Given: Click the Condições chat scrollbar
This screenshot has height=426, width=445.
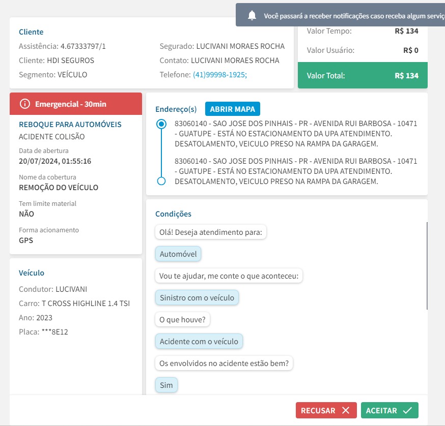Looking at the screenshot, I should [427, 265].
